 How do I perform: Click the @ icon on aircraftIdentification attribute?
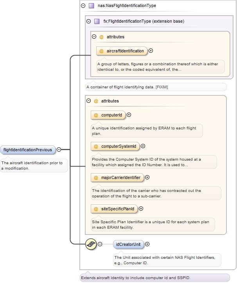(x=101, y=51)
